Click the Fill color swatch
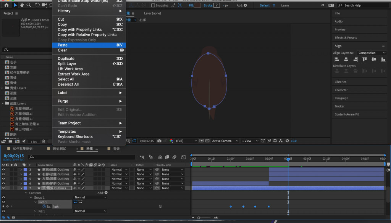The width and height of the screenshot is (391, 223). (x=197, y=5)
